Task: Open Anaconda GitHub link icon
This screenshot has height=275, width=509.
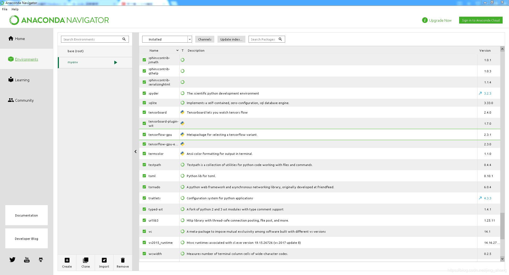Action: [x=41, y=260]
